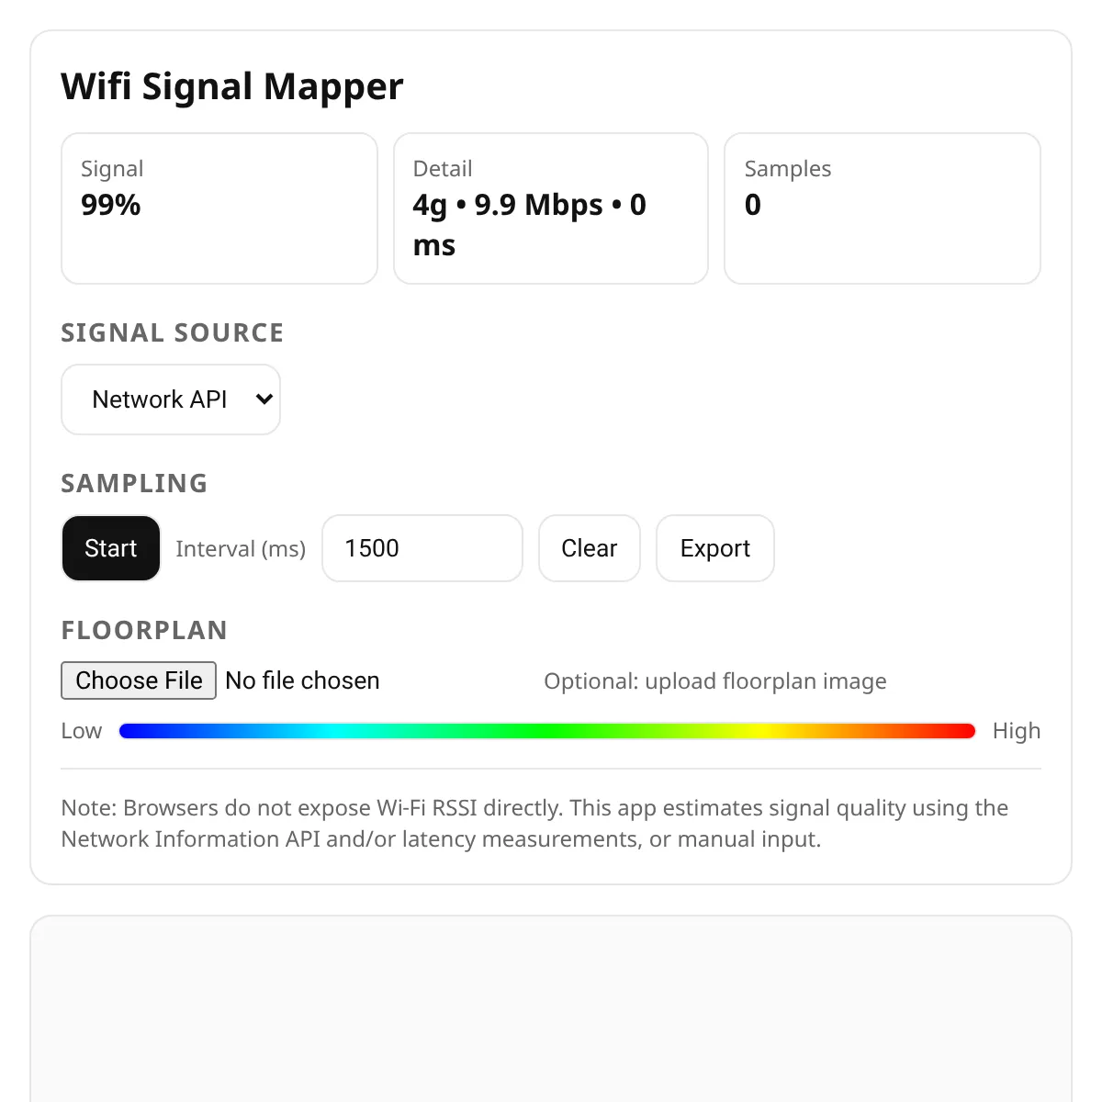Click the "No file chosen" text
The width and height of the screenshot is (1102, 1102).
point(302,680)
